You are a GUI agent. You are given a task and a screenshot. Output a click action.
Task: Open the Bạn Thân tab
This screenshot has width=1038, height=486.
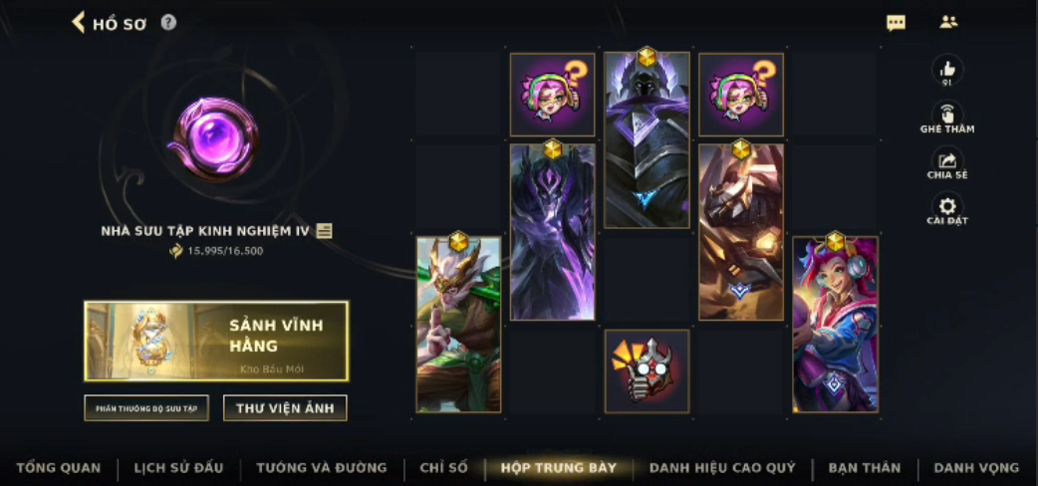(x=865, y=467)
